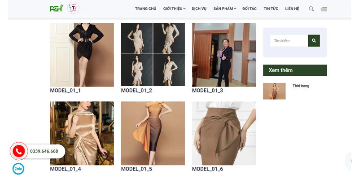The height and width of the screenshot is (175, 359).
Task: Click the Xem thêm heading bar
Action: 295,70
